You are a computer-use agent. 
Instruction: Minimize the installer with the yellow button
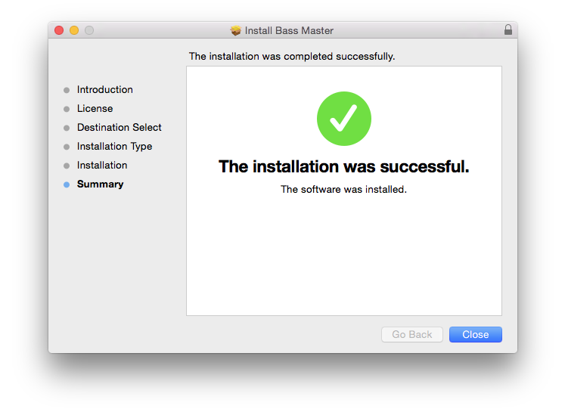point(74,30)
